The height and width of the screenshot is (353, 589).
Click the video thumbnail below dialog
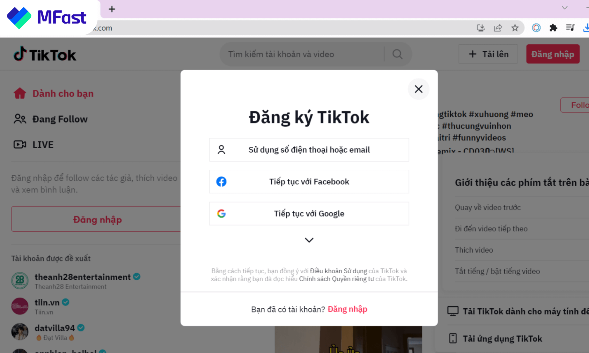coord(348,340)
